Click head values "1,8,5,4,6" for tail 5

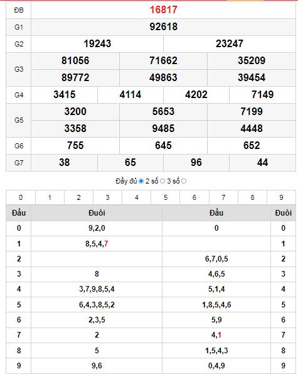tap(216, 305)
